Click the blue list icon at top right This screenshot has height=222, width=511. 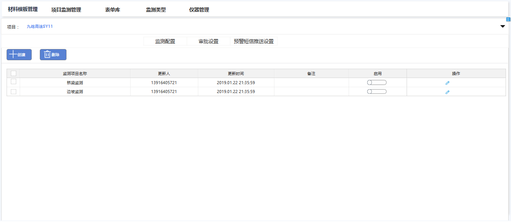click(x=508, y=19)
